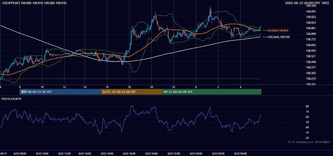This screenshot has height=156, width=333.
Task: Click hour label 22 under the price chart
Action: pos(174,87)
